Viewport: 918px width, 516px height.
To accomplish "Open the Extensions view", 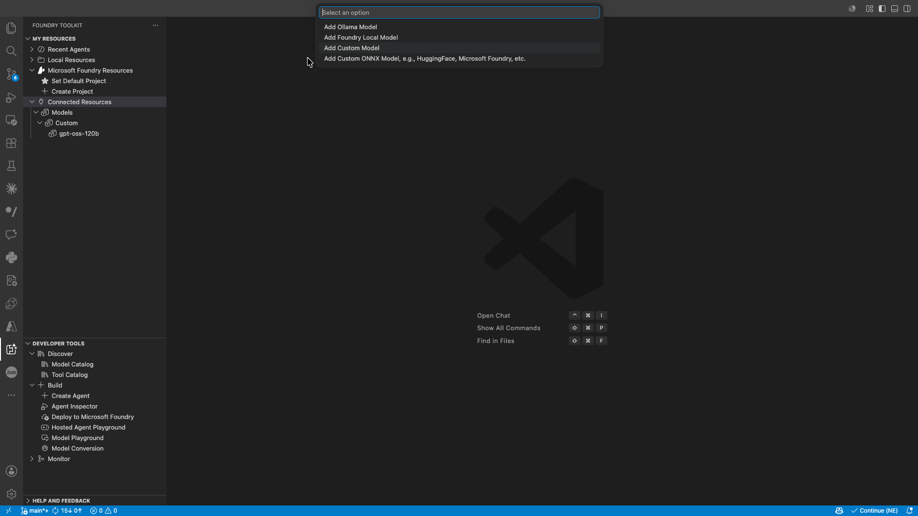I will pos(11,143).
